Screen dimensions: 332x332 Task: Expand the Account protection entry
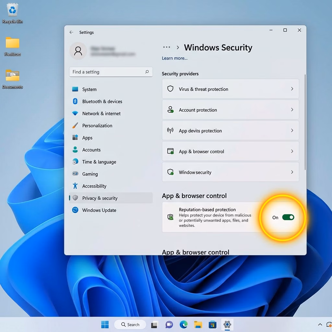click(x=292, y=110)
